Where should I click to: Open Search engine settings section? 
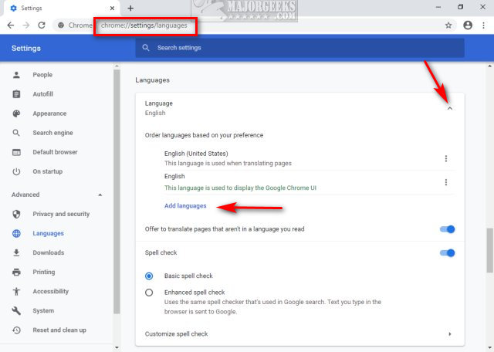coord(52,133)
